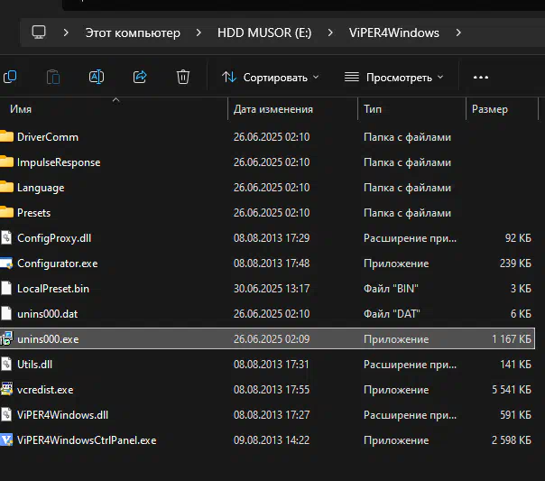Click the Utils.dll file icon

pos(6,365)
